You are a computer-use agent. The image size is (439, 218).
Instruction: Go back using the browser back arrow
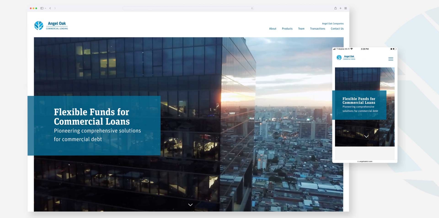point(50,8)
